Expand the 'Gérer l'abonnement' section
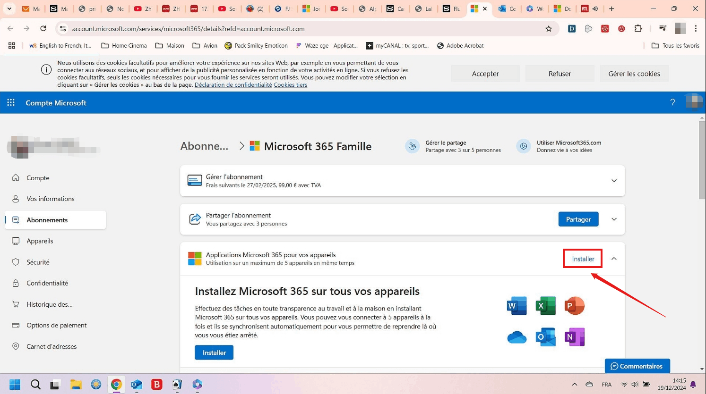This screenshot has height=394, width=706. (x=614, y=180)
